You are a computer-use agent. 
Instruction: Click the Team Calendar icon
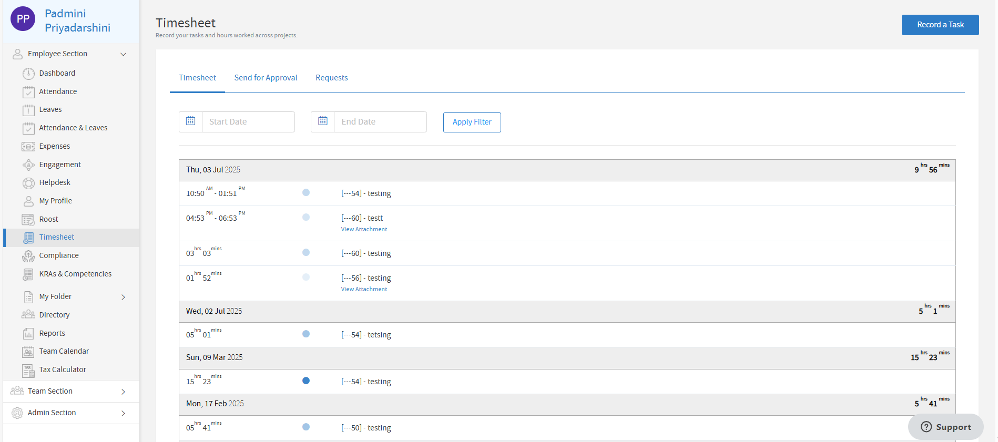(x=28, y=352)
